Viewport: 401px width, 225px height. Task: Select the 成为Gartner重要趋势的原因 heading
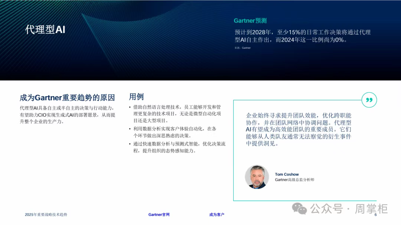pyautogui.click(x=67, y=98)
